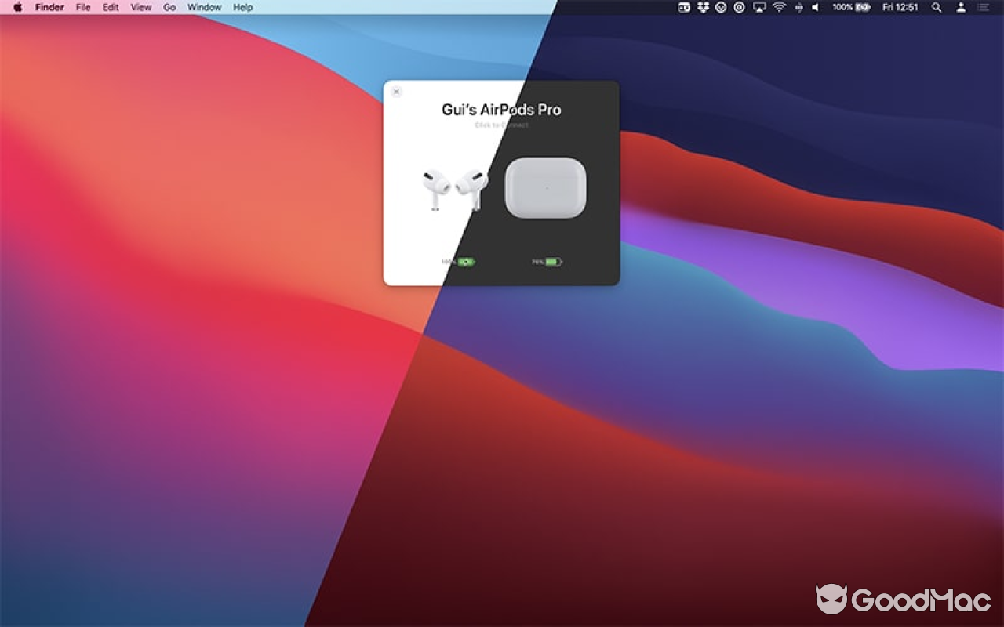The height and width of the screenshot is (627, 1004).
Task: Click the Dropbox menu bar icon
Action: click(x=703, y=7)
